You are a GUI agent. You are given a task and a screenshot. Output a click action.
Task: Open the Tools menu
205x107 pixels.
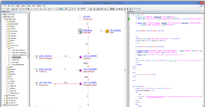click(x=34, y=6)
